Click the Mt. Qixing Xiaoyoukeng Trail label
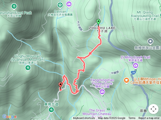Screen dimensions: 161x120 pos(145,15)
